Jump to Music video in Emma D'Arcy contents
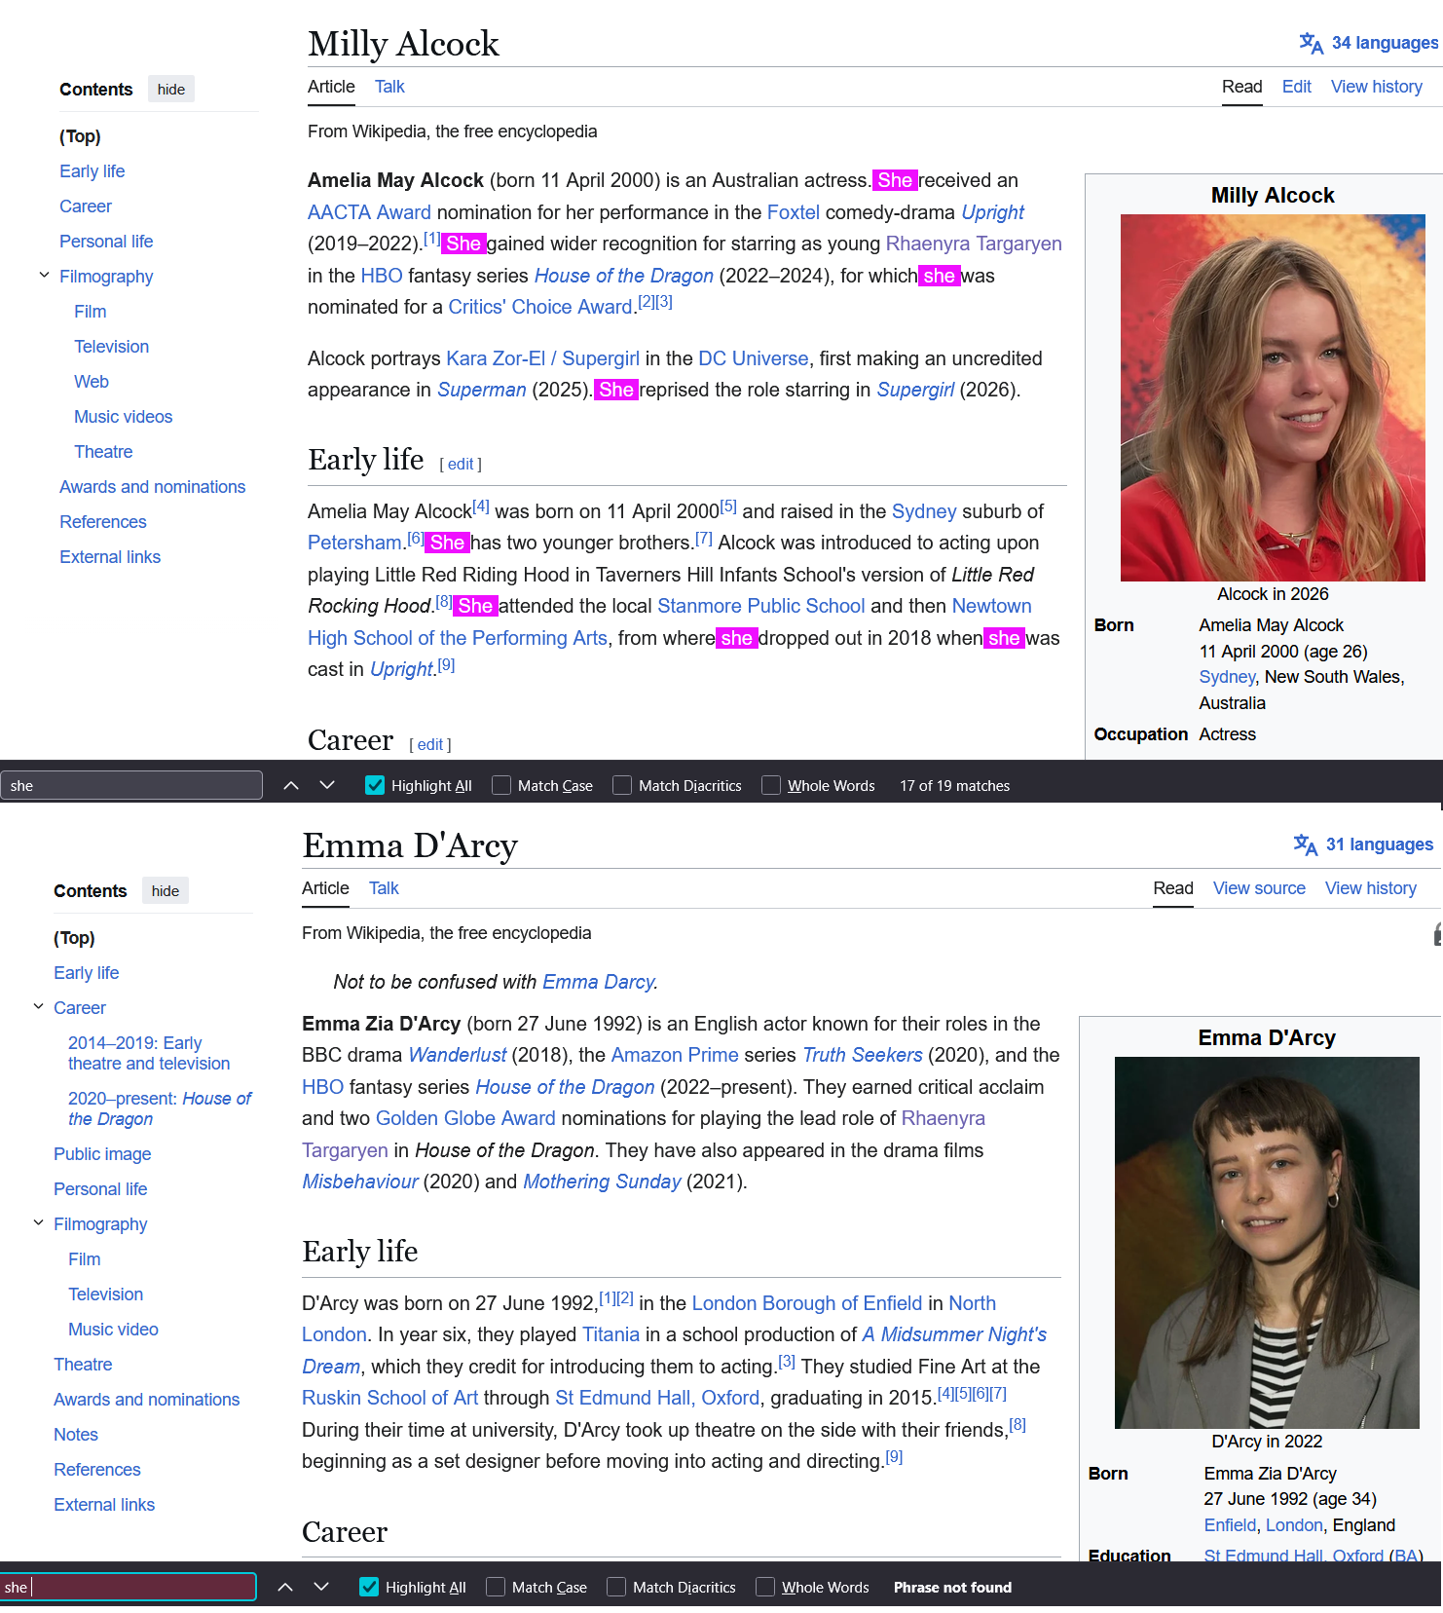1443x1613 pixels. (113, 1330)
